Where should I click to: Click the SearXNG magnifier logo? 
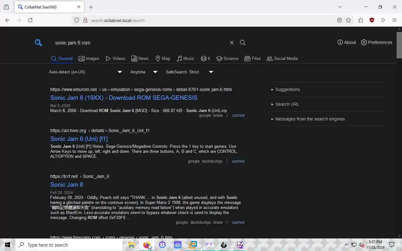(38, 43)
